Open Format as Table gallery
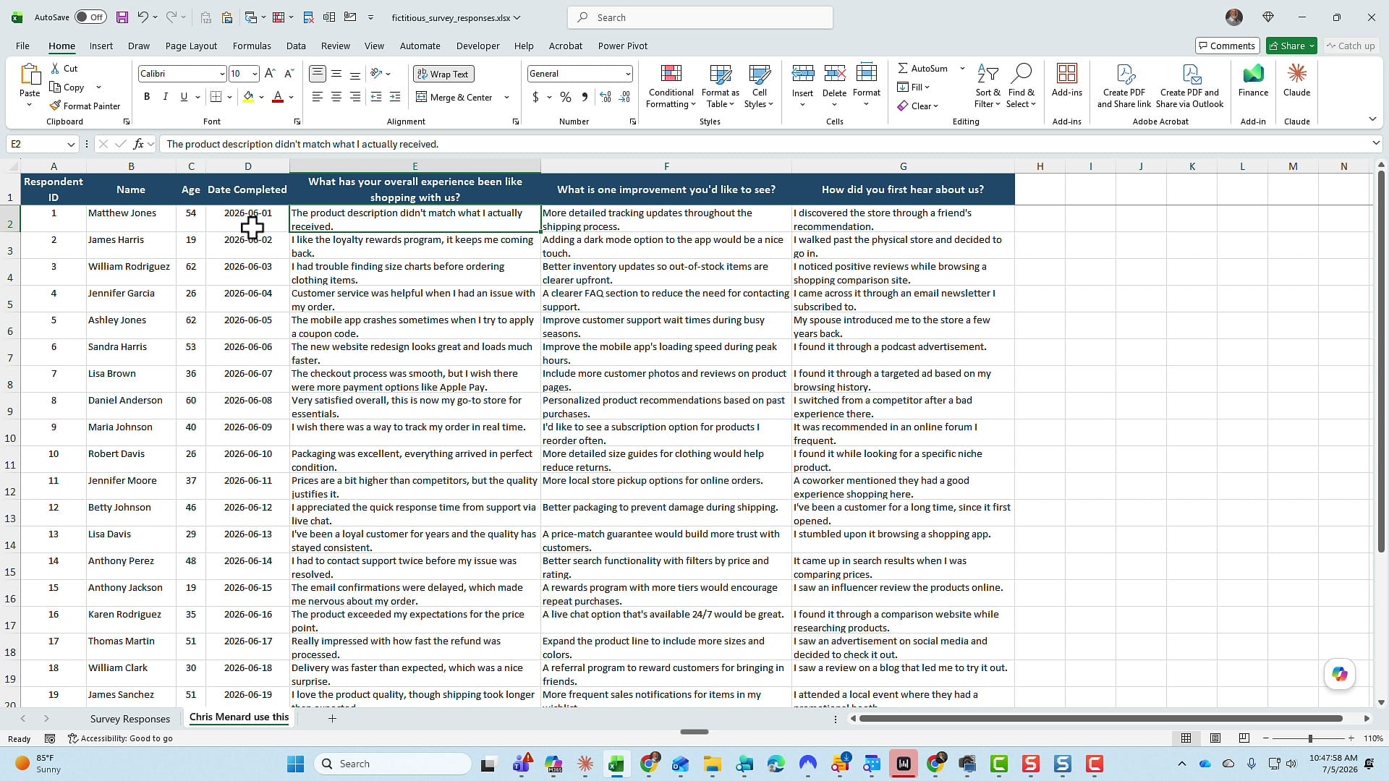Viewport: 1389px width, 781px height. click(720, 87)
